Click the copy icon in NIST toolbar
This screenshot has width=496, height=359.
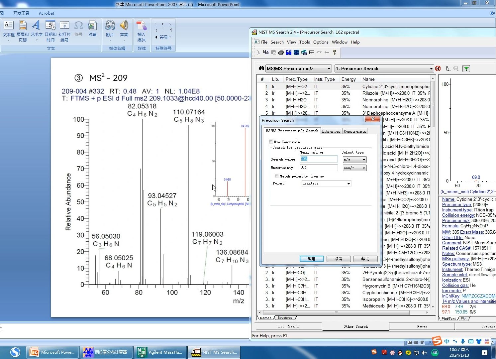pyautogui.click(x=266, y=52)
